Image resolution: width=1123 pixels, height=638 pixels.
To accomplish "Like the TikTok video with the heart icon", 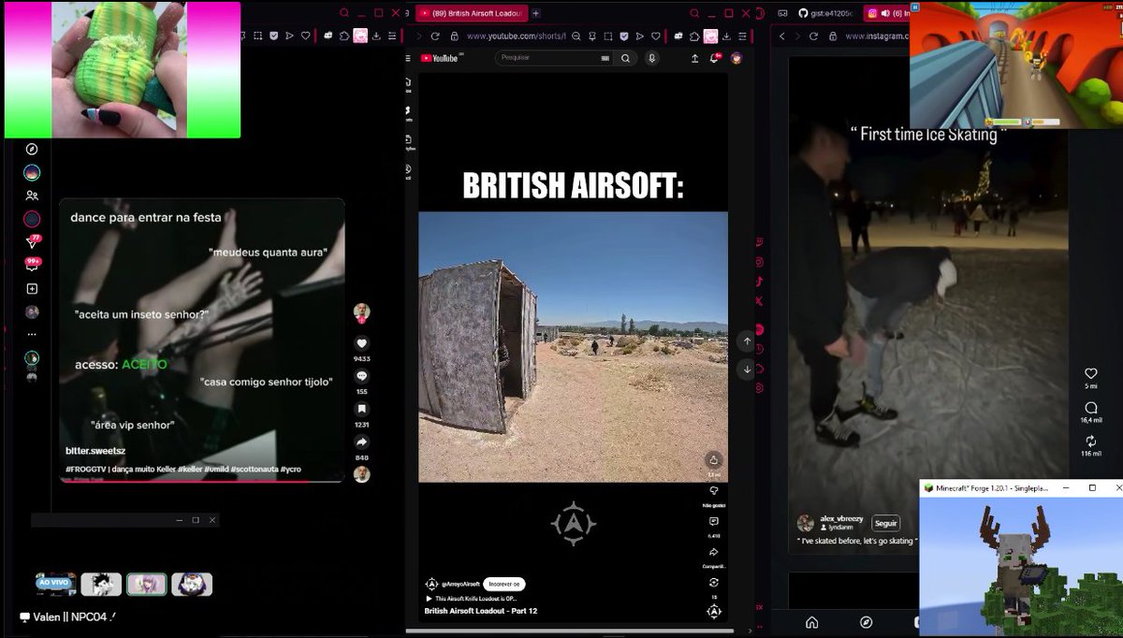I will point(362,343).
